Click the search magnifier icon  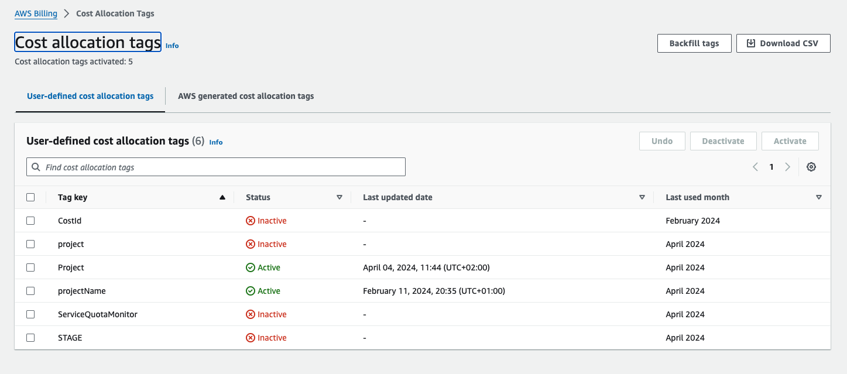tap(36, 167)
